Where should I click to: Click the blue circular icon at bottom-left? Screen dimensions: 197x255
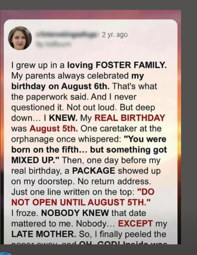pos(6,254)
